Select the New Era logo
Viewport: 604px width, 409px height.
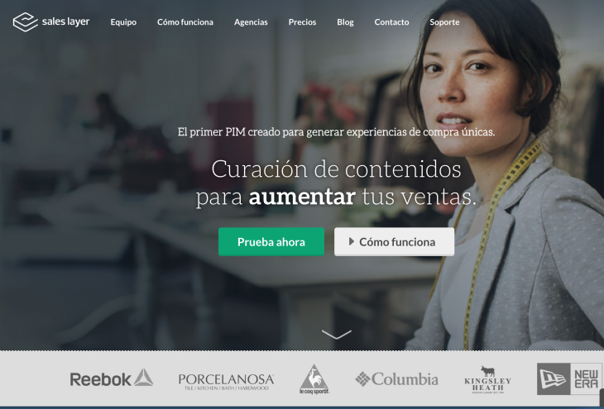click(569, 378)
